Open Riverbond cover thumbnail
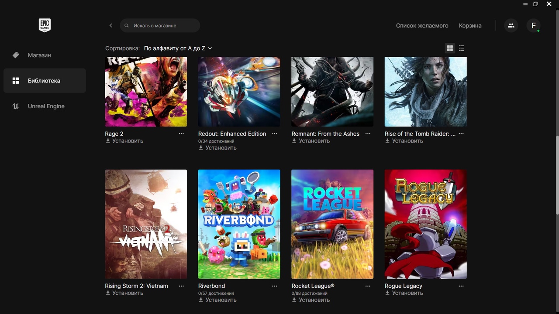Image resolution: width=559 pixels, height=314 pixels. 239,224
